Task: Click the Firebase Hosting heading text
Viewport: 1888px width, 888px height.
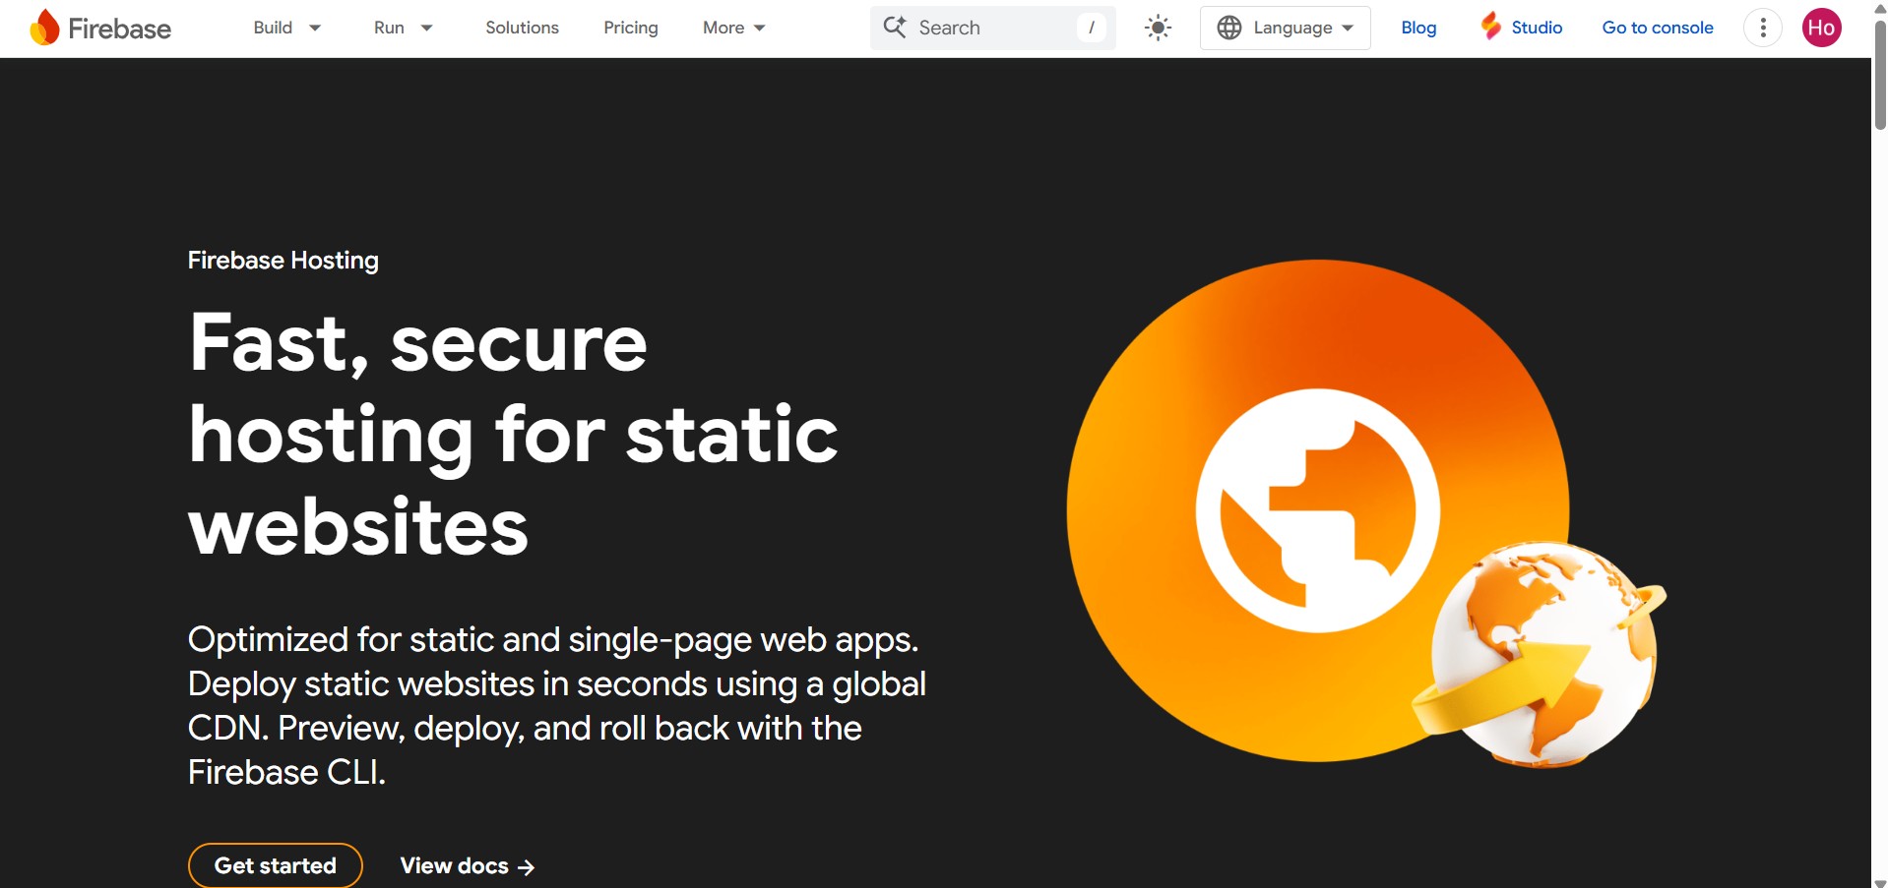Action: point(283,260)
